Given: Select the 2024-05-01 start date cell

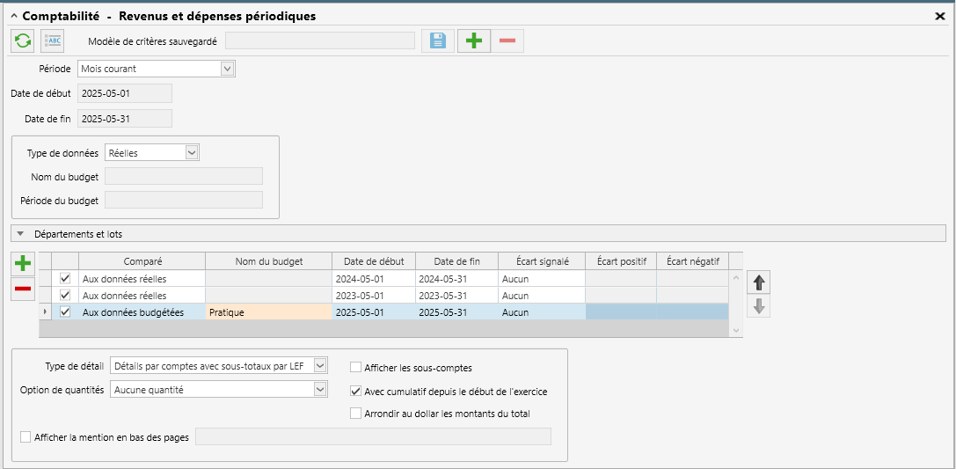Looking at the screenshot, I should 374,279.
